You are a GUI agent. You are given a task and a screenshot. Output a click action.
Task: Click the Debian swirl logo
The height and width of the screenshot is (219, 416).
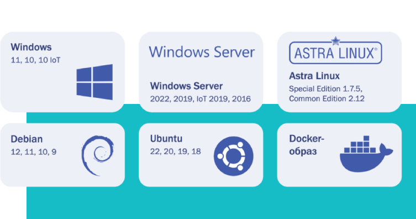pos(98,155)
